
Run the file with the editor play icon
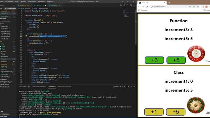click(121, 5)
